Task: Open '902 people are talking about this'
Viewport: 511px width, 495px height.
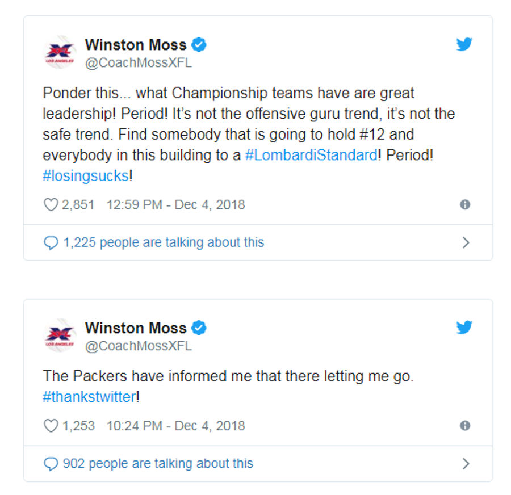Action: [158, 463]
